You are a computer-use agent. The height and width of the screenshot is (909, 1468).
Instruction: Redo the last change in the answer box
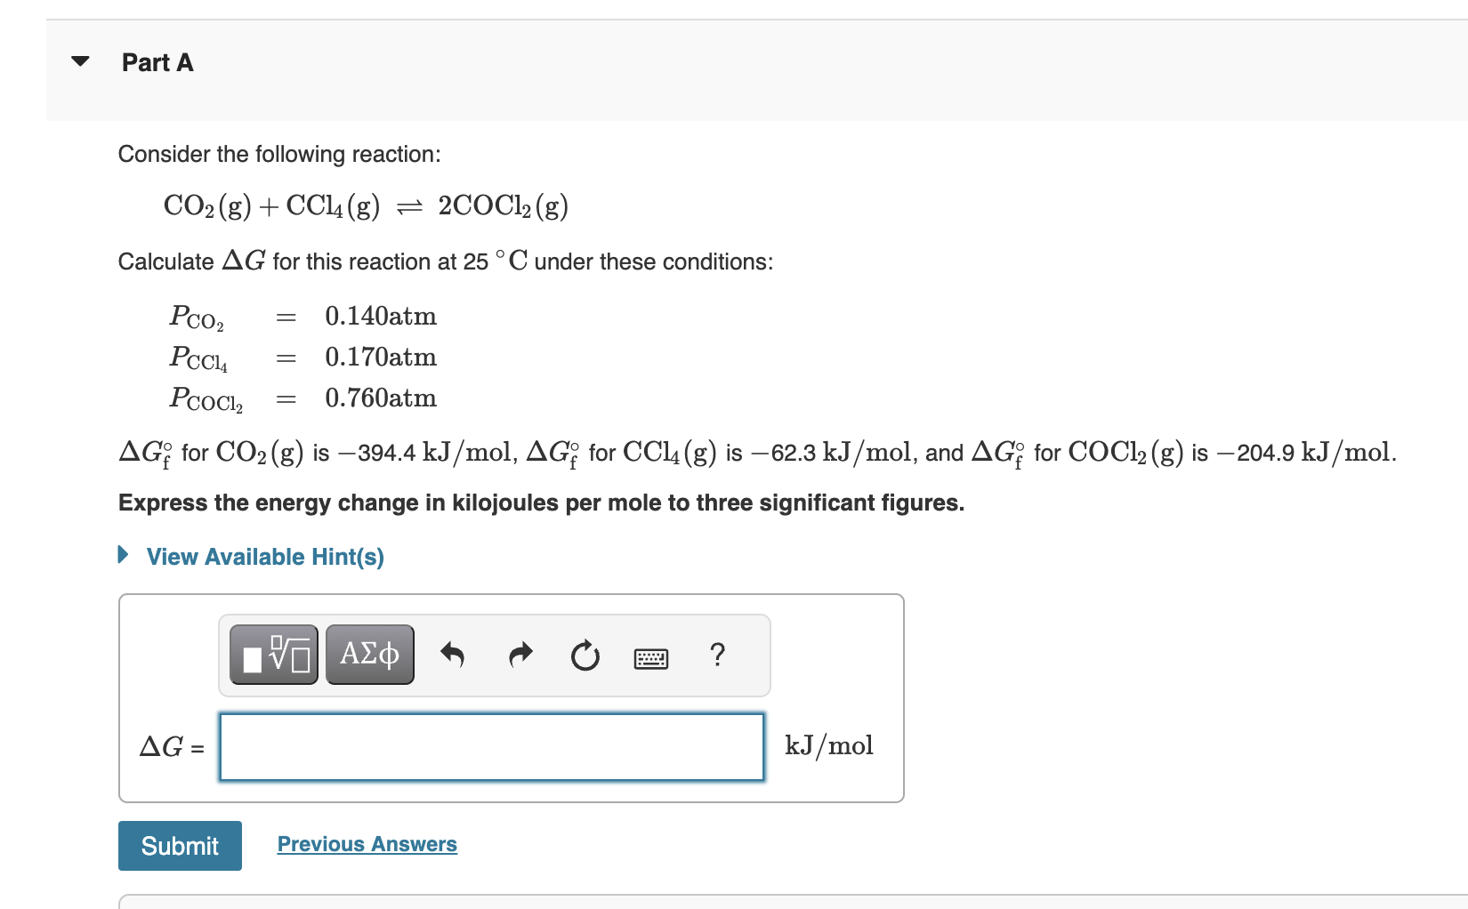(x=520, y=655)
